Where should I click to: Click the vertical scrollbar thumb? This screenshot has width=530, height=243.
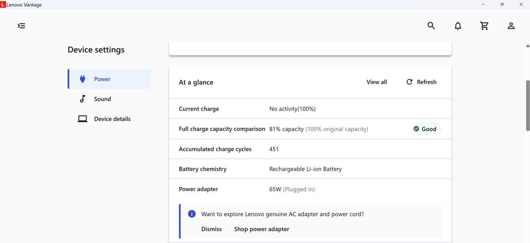click(x=527, y=105)
